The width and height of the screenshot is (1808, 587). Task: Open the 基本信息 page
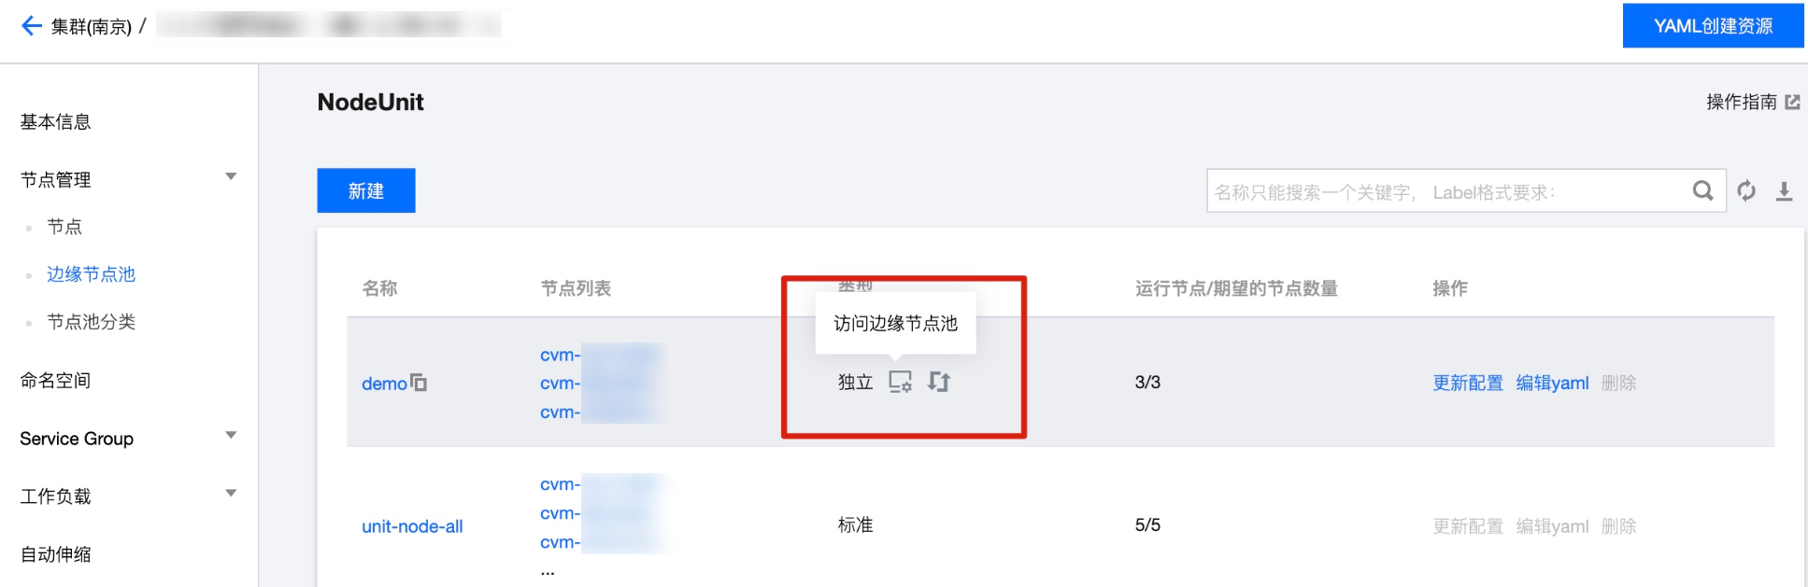point(55,122)
